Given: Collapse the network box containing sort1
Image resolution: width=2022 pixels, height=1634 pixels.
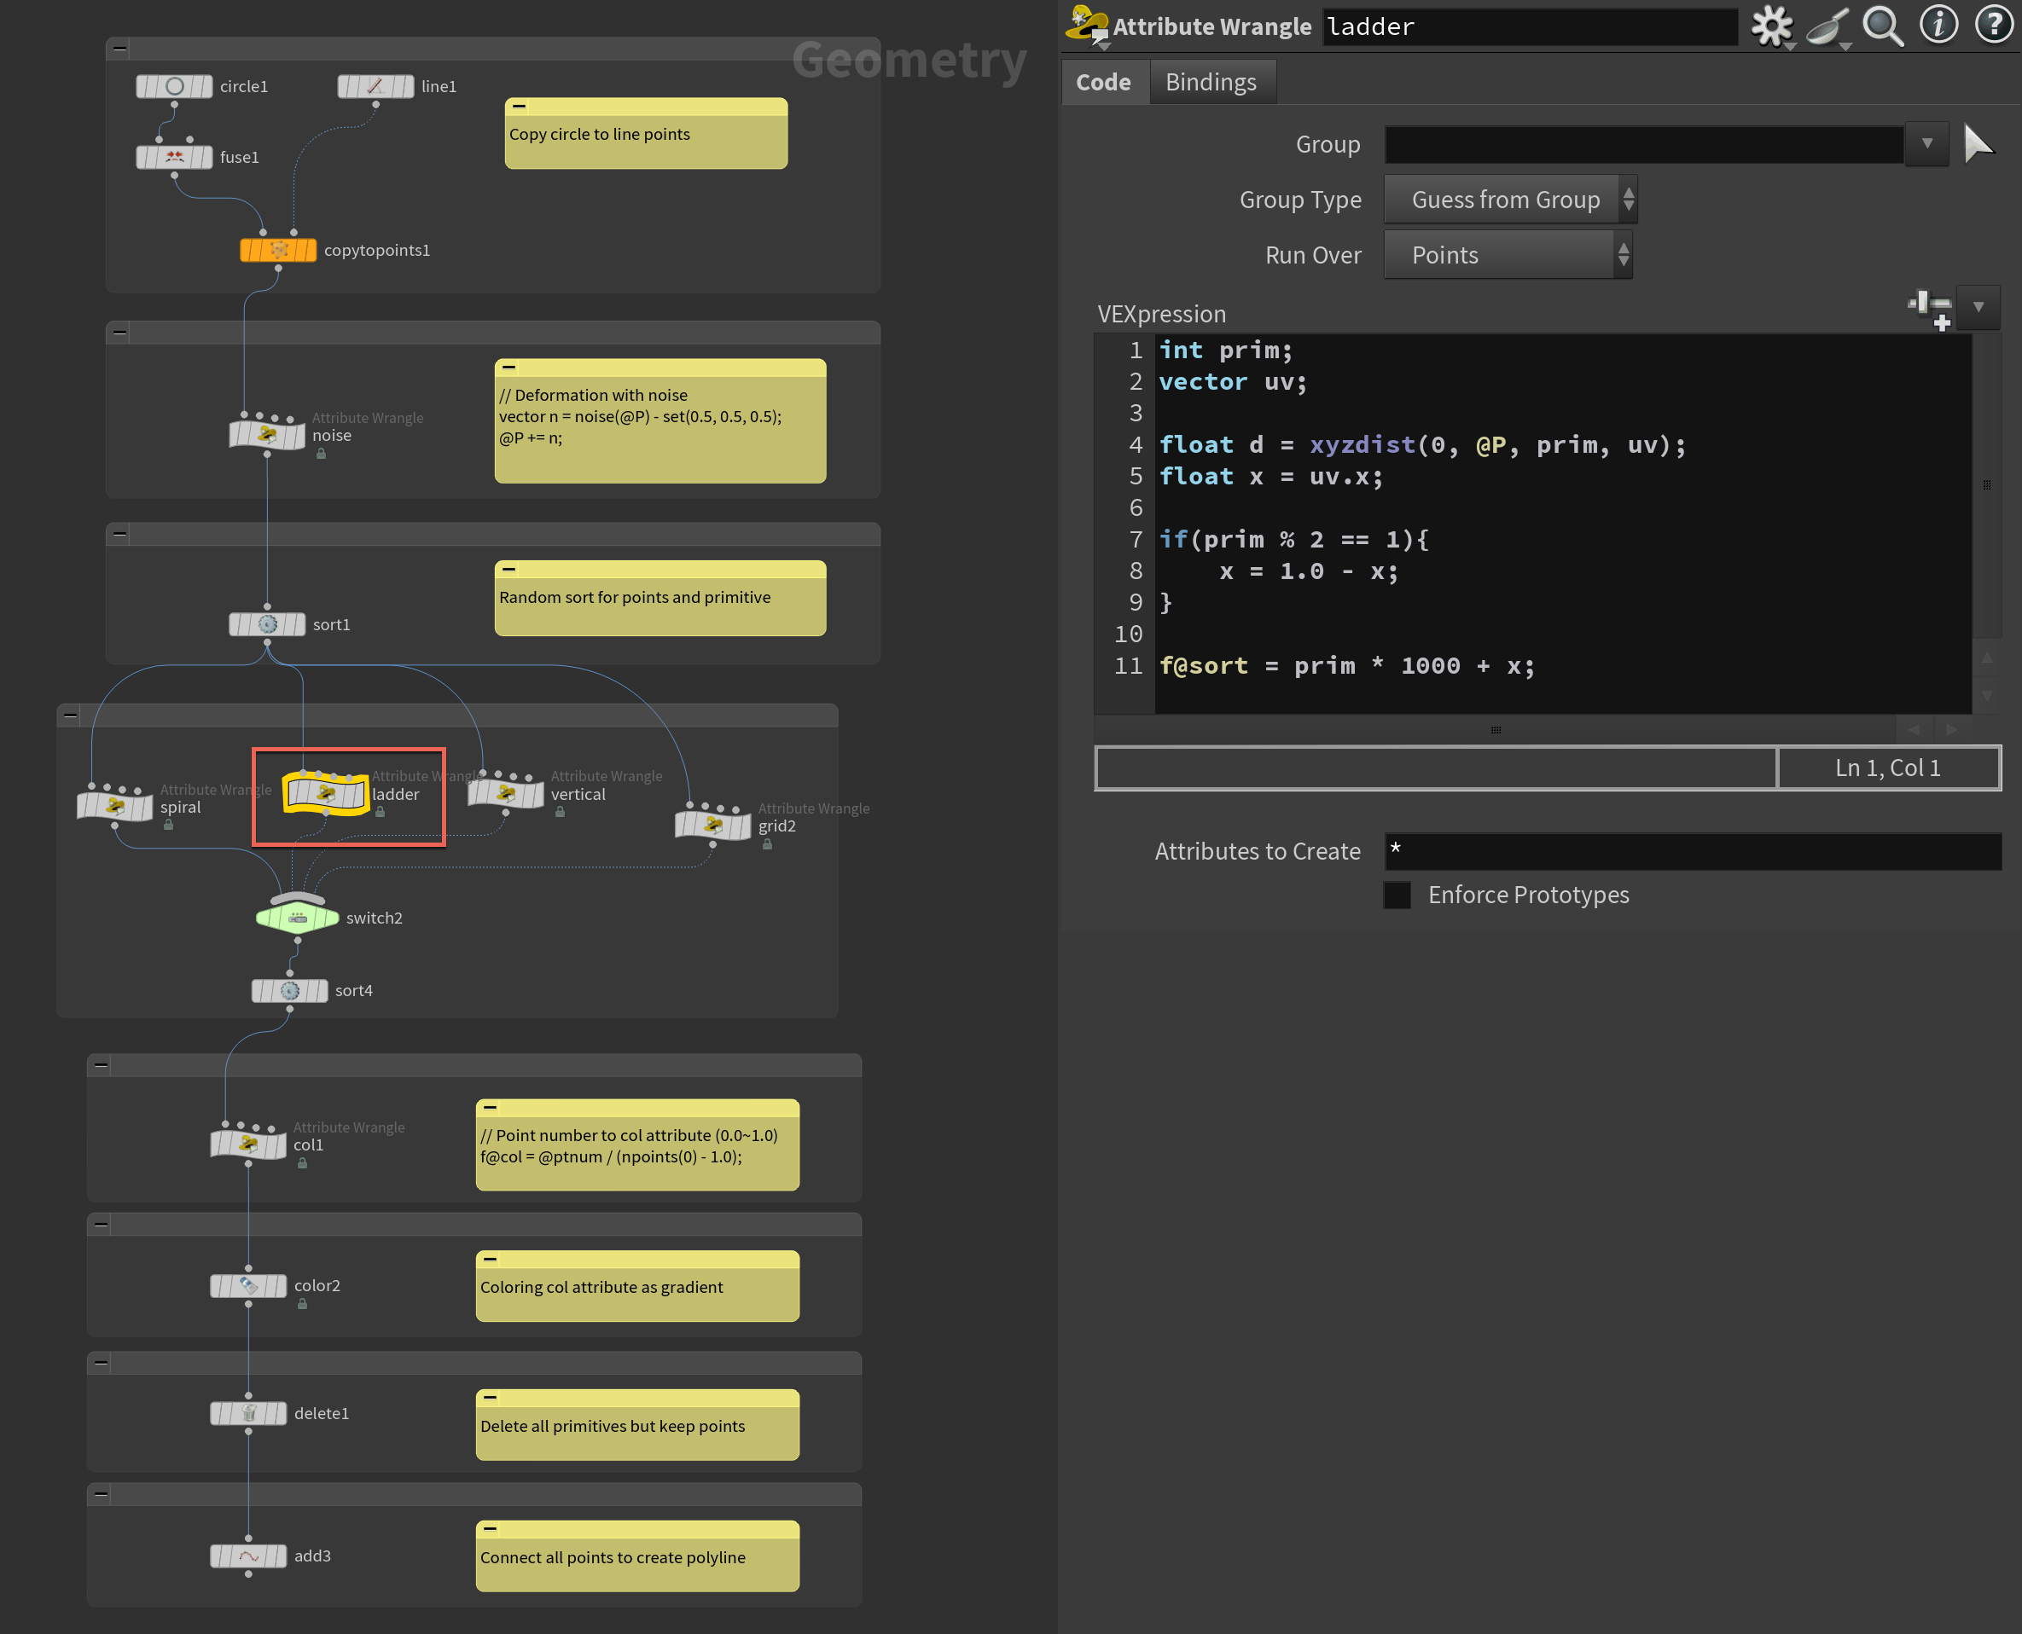Looking at the screenshot, I should pyautogui.click(x=119, y=534).
